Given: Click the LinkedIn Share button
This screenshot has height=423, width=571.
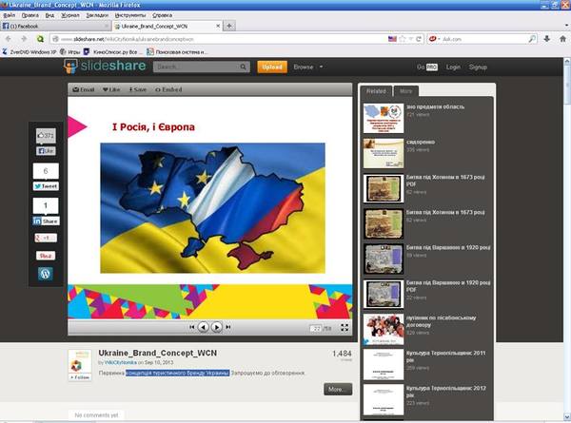Looking at the screenshot, I should pyautogui.click(x=46, y=221).
